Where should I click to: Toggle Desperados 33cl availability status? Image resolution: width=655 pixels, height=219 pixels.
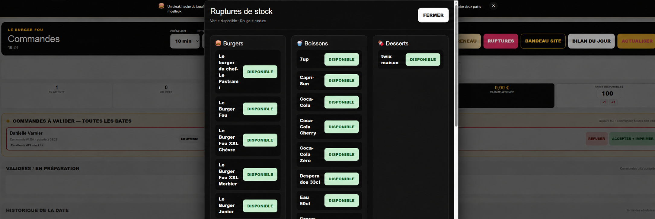pyautogui.click(x=341, y=179)
